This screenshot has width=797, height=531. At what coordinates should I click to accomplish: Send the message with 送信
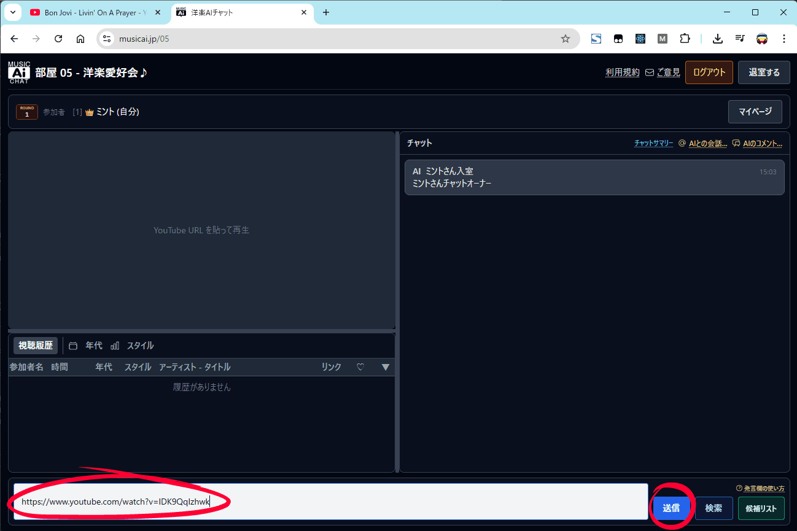click(671, 508)
